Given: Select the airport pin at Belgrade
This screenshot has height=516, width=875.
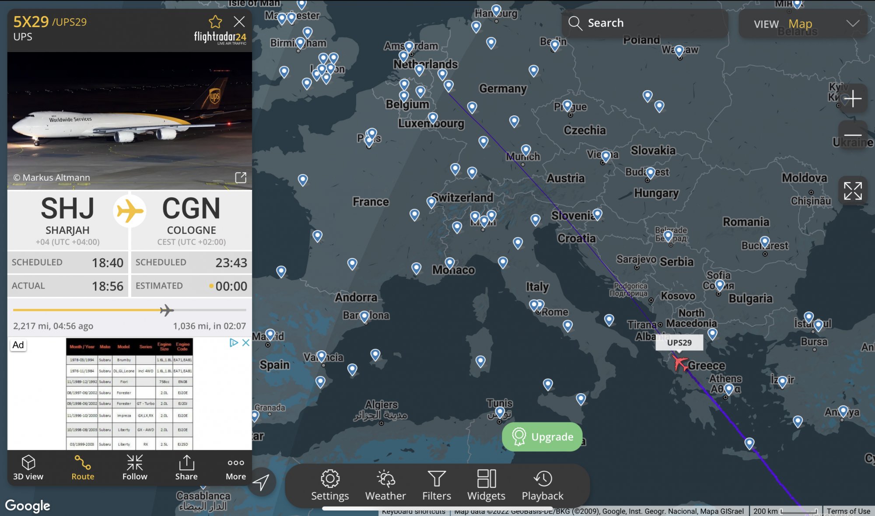Looking at the screenshot, I should [668, 236].
